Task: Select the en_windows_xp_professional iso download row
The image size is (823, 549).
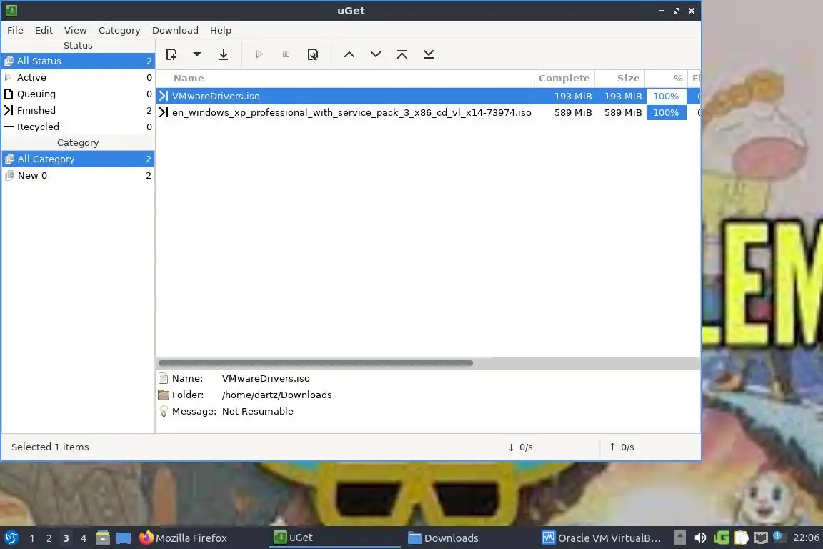Action: tap(429, 112)
